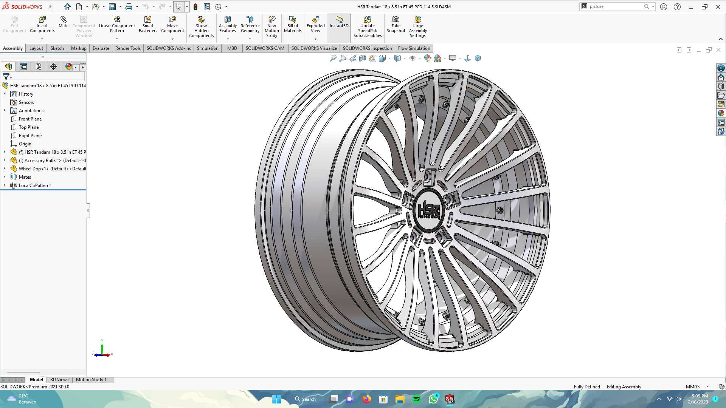
Task: Switch to the Sketch tab
Action: pyautogui.click(x=57, y=48)
